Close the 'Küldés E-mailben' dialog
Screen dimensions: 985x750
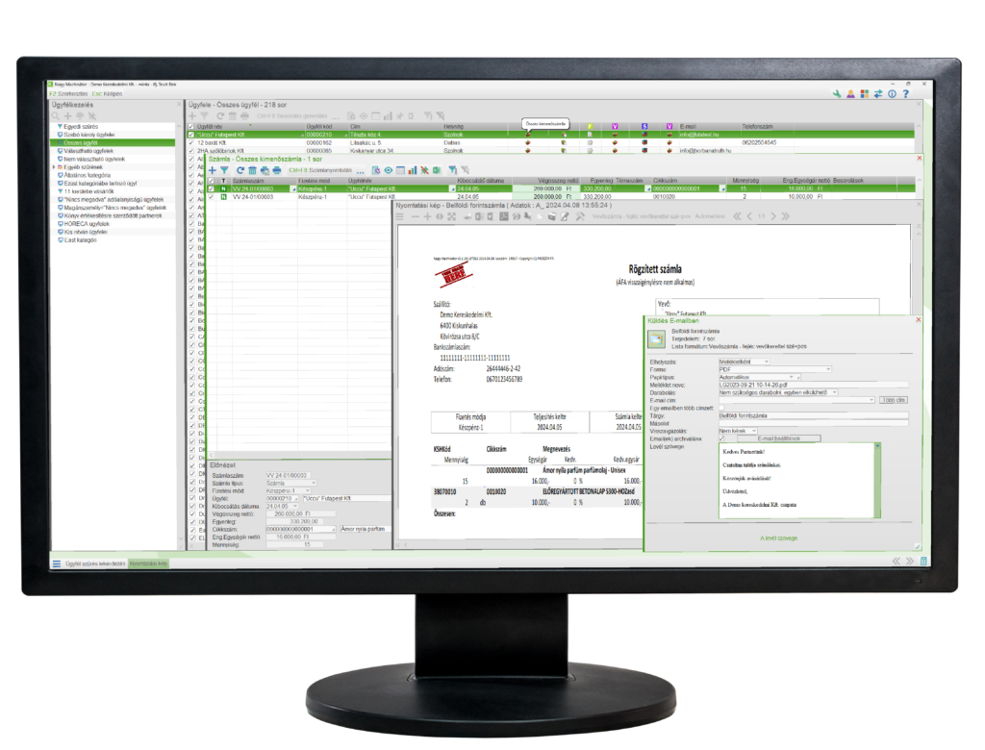(918, 320)
